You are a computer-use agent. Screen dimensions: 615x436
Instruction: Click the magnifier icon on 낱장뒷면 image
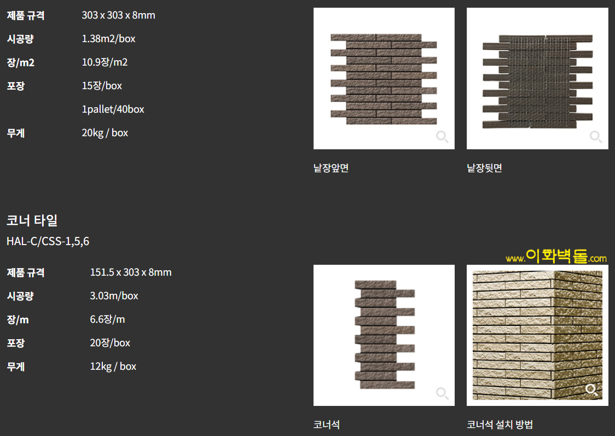pos(595,137)
